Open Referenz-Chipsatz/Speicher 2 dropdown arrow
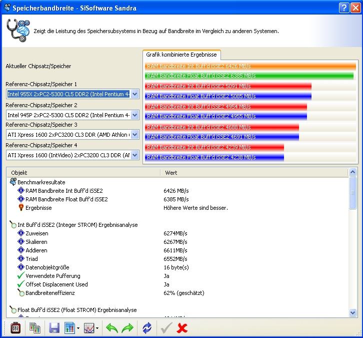363x338 pixels. [134, 115]
